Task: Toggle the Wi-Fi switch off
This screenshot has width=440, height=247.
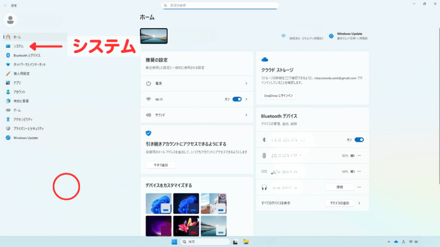Action: click(x=237, y=99)
